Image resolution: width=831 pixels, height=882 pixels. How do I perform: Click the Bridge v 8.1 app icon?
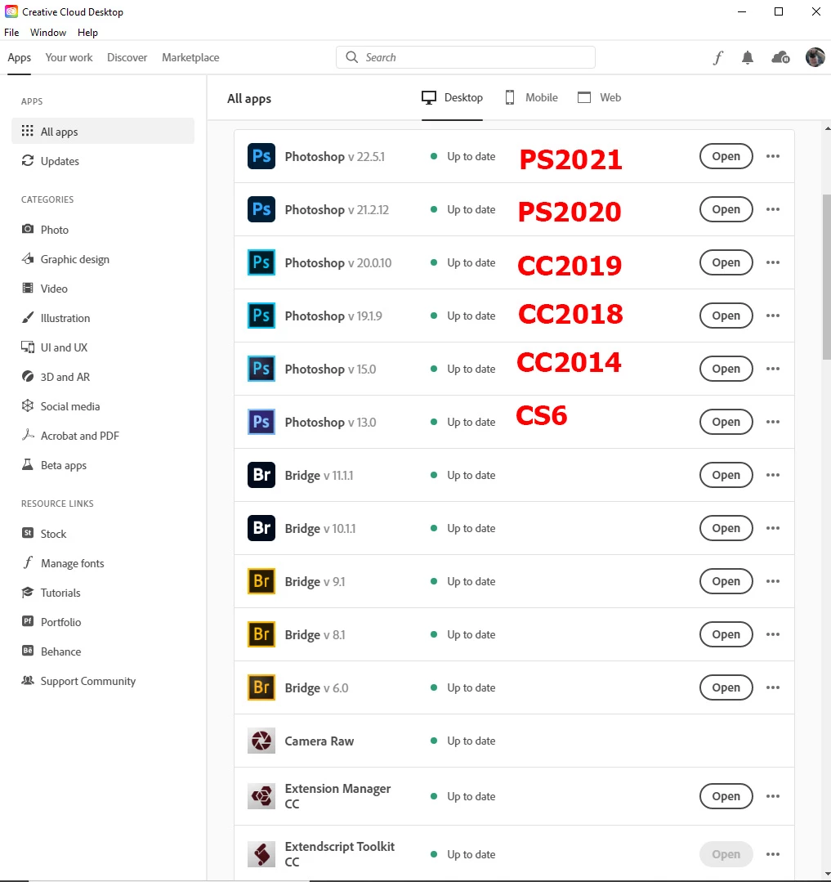261,634
